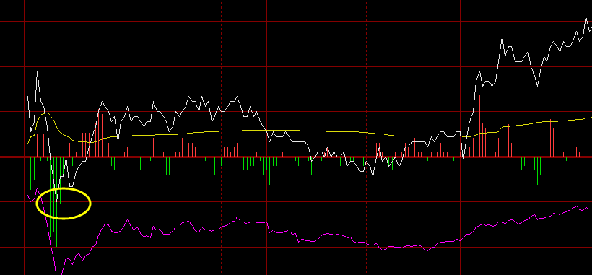The image size is (592, 275).
Task: Select the tallest red bar on the chart
Action: coord(476,121)
